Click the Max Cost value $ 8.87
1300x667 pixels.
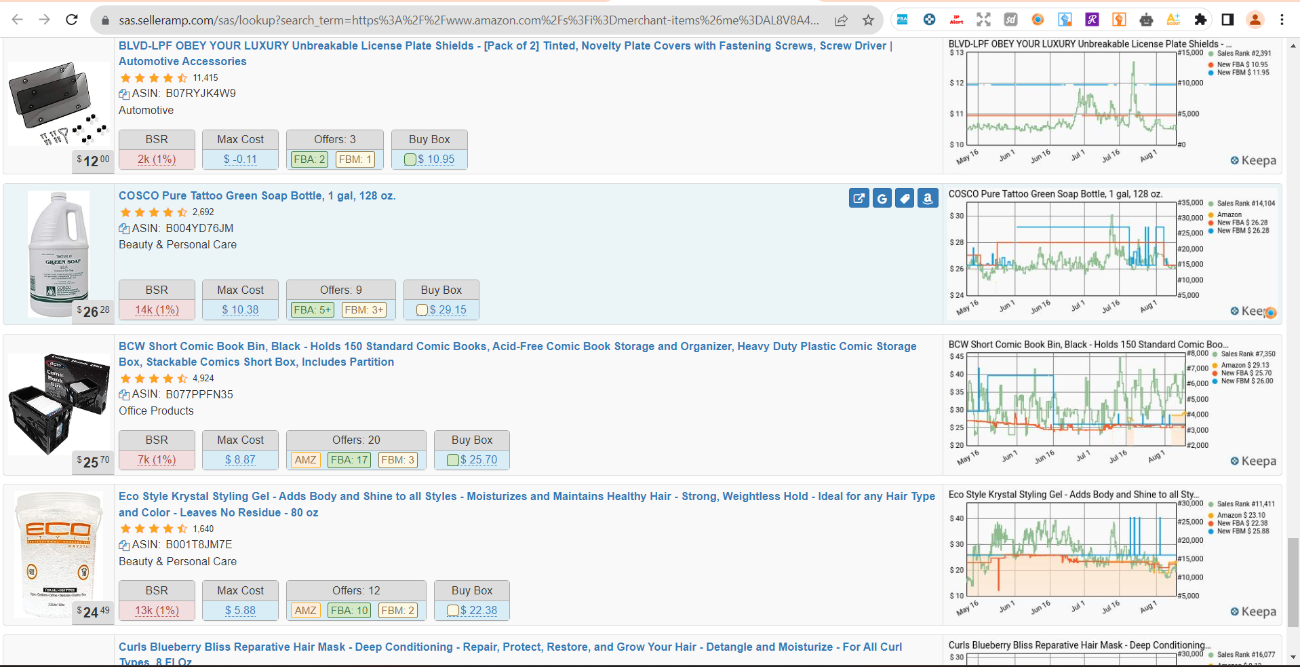(240, 459)
